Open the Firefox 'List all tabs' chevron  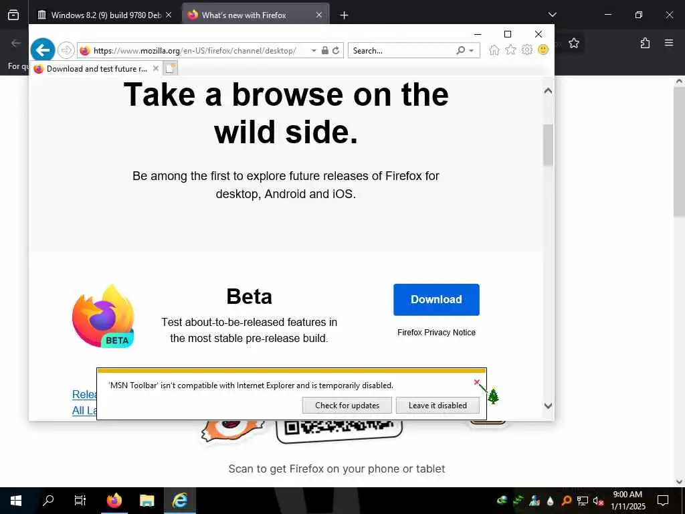pos(552,15)
